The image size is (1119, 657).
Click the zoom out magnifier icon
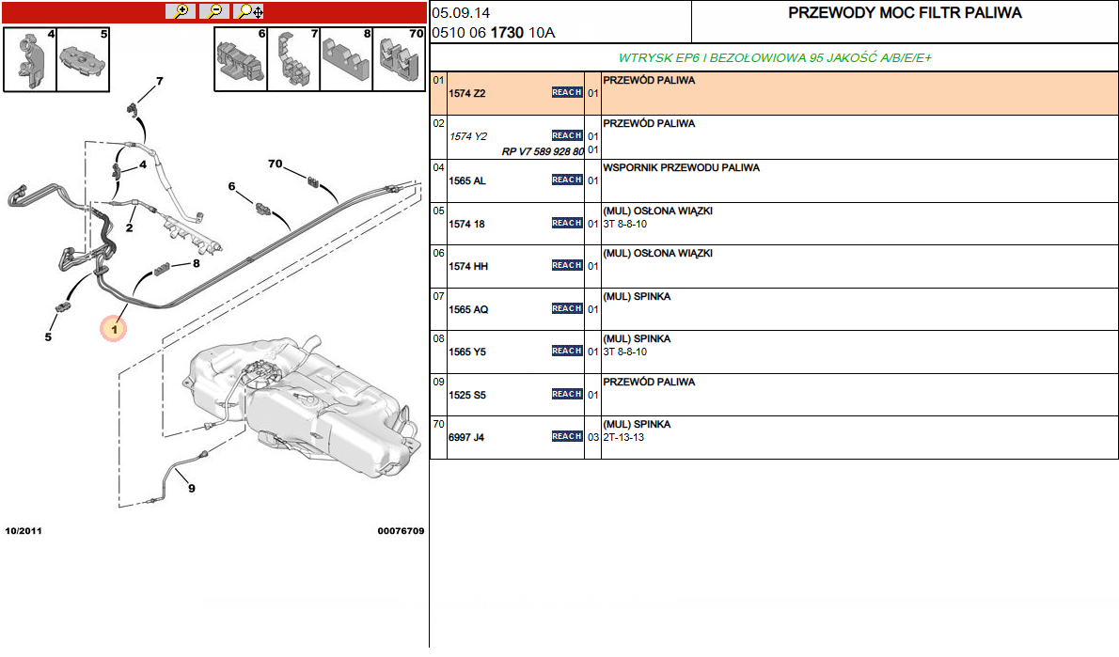point(214,11)
